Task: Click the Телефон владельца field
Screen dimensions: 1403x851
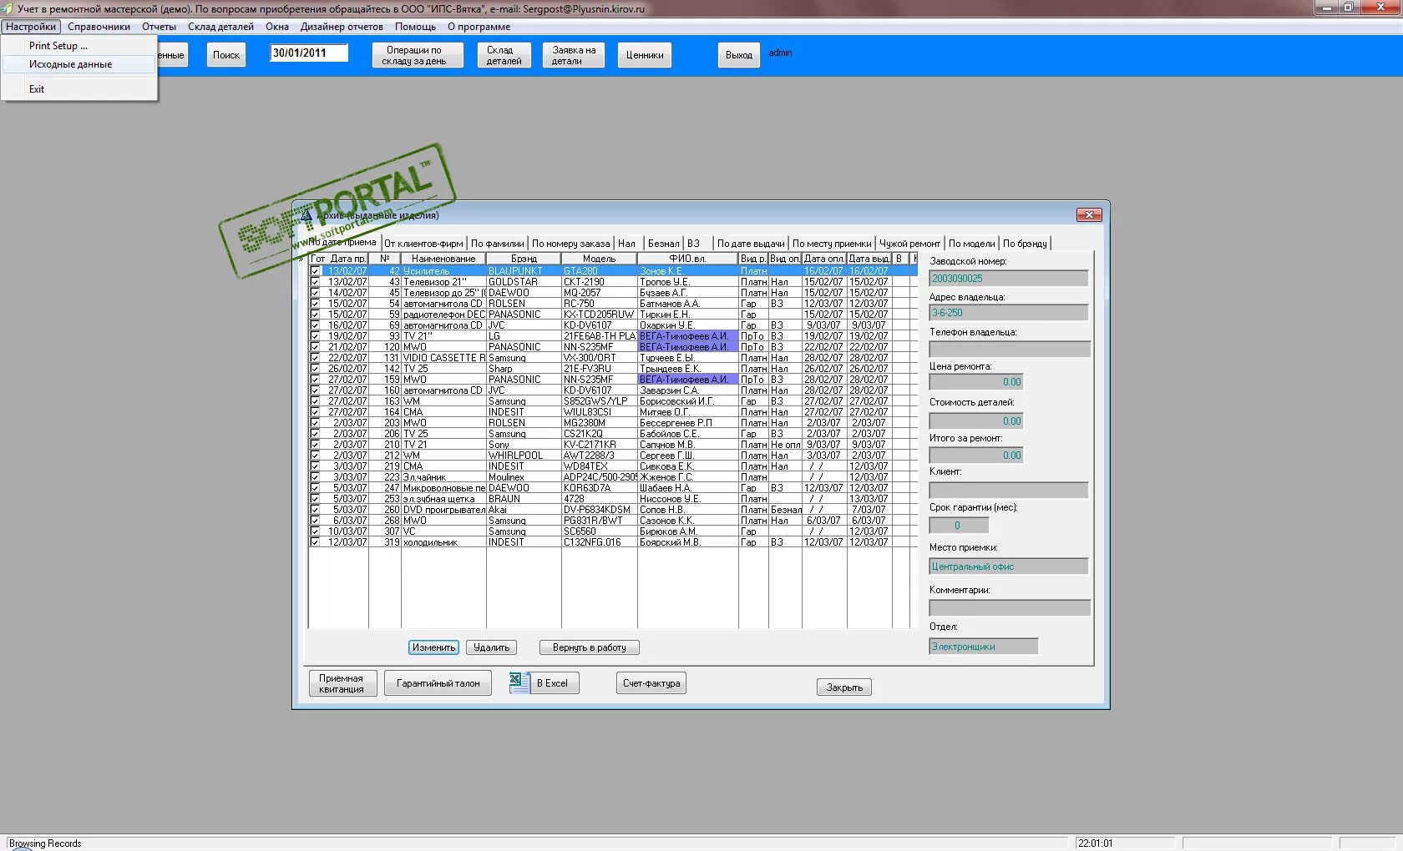Action: coord(1009,349)
